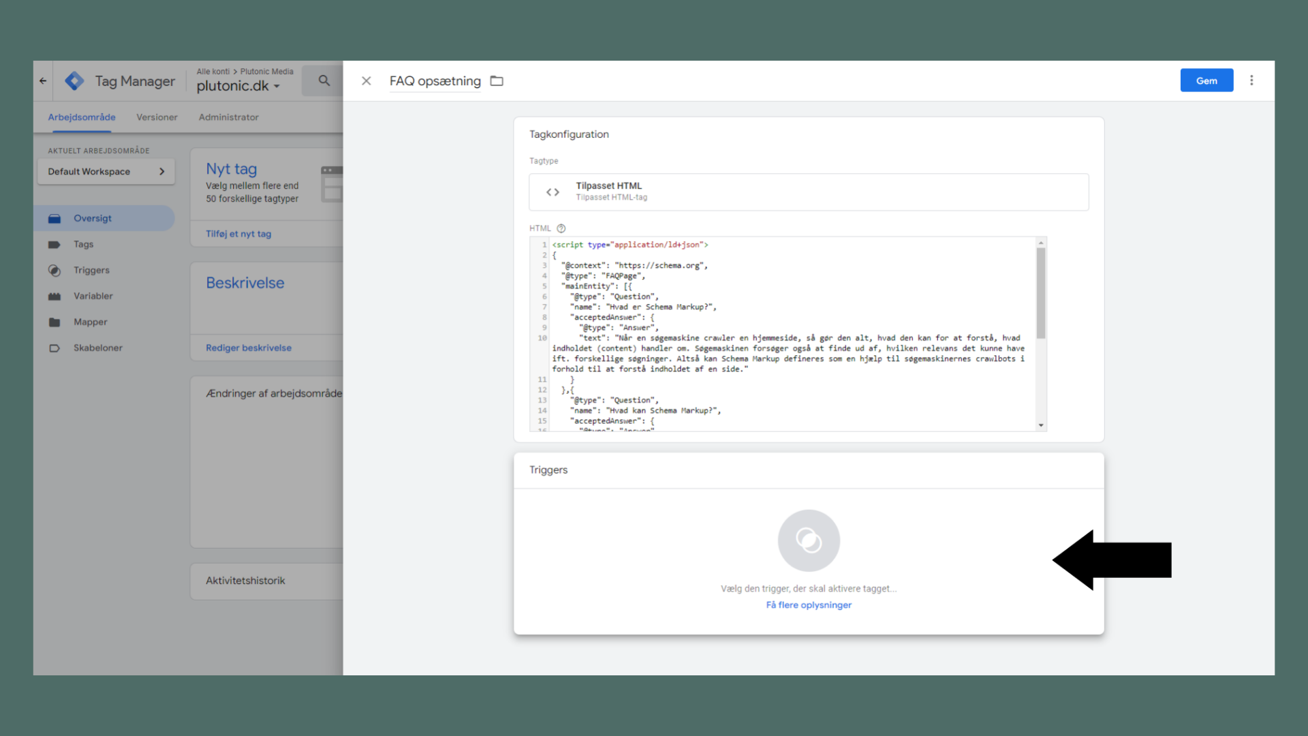Screen dimensions: 1308x736
Task: Expand the Default Workspace selector
Action: [106, 172]
